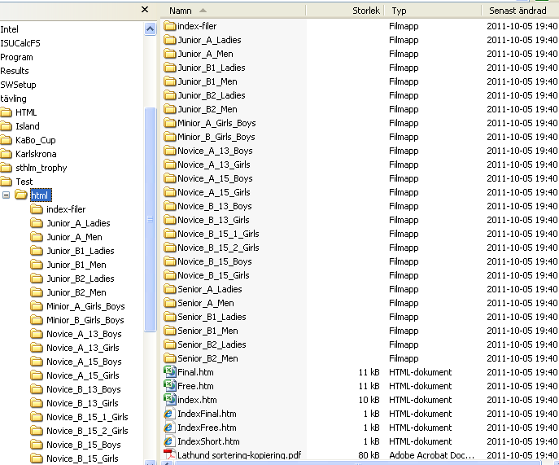Select Novice_A_13_Girls name in file list
The height and width of the screenshot is (465, 559).
(214, 165)
